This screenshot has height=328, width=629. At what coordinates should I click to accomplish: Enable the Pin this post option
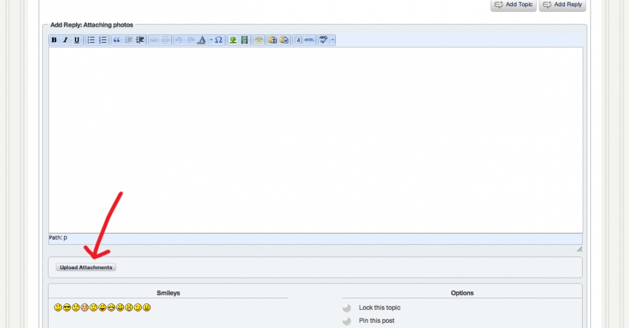click(x=347, y=321)
